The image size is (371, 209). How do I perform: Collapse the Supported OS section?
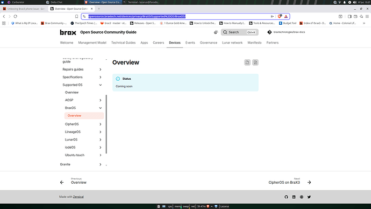point(101,85)
